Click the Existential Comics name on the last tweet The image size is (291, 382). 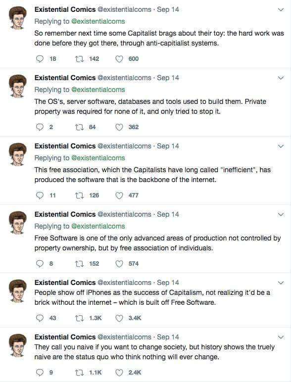click(x=65, y=337)
